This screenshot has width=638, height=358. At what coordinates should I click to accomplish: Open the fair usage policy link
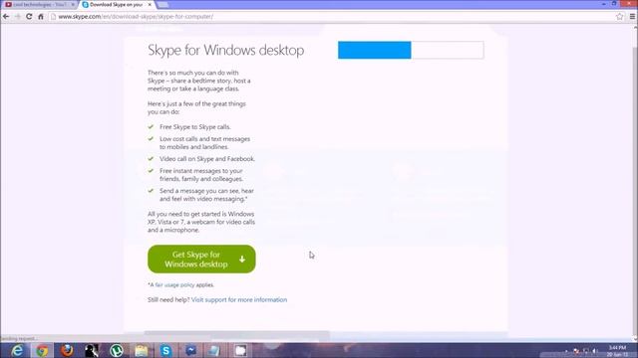(x=175, y=285)
